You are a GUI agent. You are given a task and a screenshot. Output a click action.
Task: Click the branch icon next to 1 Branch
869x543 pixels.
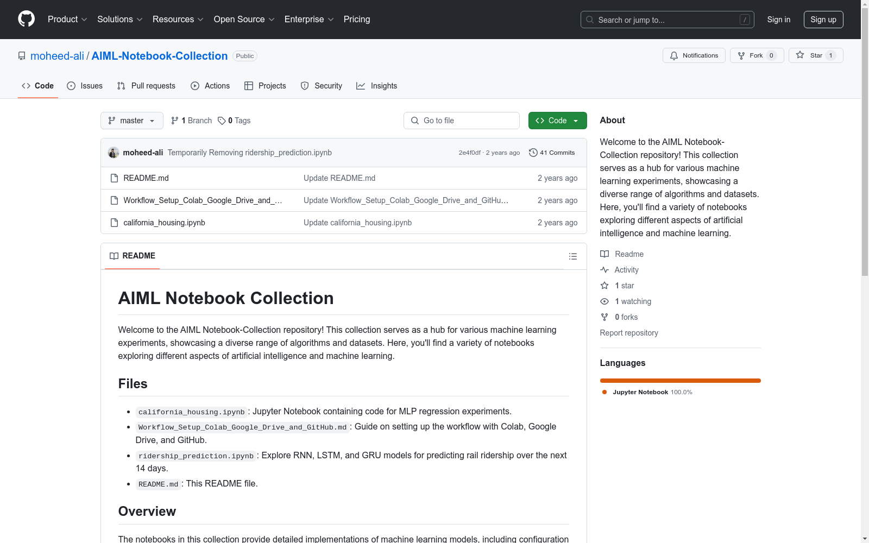[x=175, y=121]
